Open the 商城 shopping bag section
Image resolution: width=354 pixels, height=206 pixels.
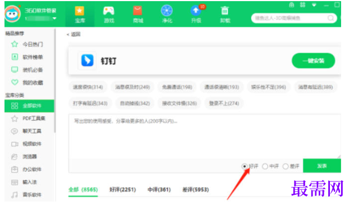(137, 15)
